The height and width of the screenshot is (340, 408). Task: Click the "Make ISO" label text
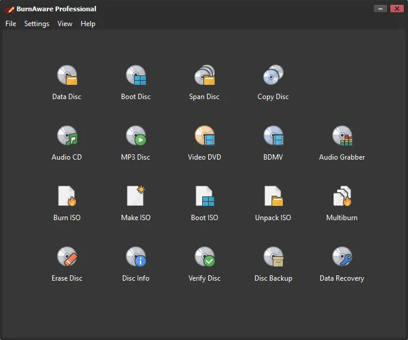point(136,218)
